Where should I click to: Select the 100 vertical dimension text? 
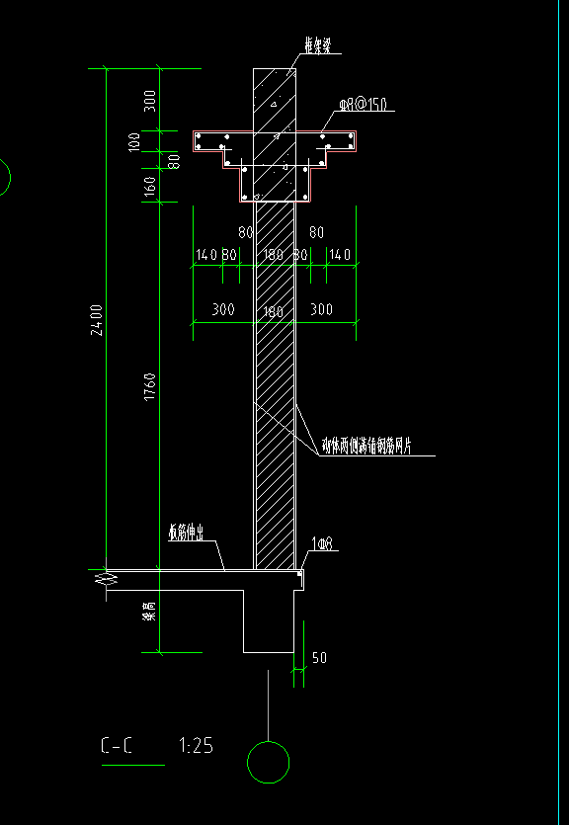(x=135, y=142)
